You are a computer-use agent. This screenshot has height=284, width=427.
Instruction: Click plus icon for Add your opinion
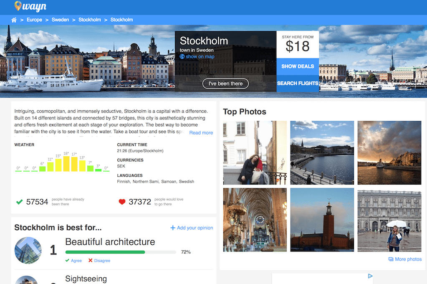(173, 228)
